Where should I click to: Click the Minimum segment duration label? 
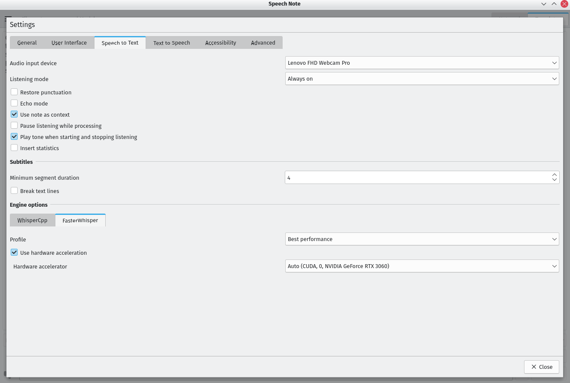point(45,178)
